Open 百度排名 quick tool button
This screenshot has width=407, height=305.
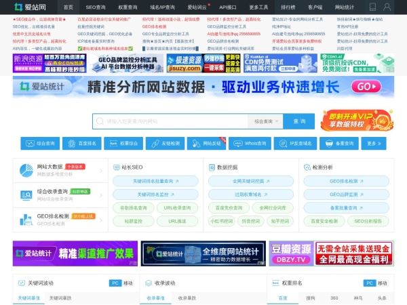click(x=82, y=144)
